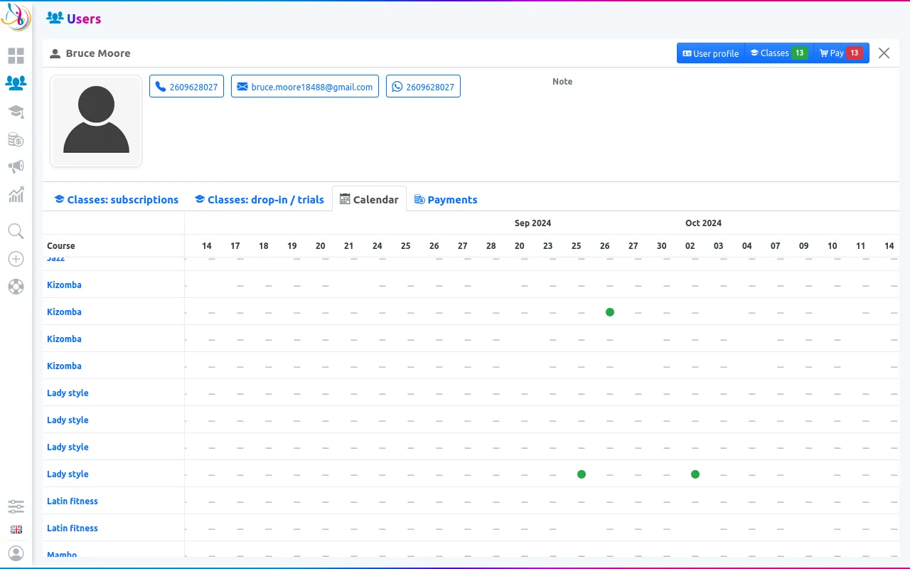Close the Bruce Moore user panel
This screenshot has height=569, width=910.
click(x=884, y=53)
